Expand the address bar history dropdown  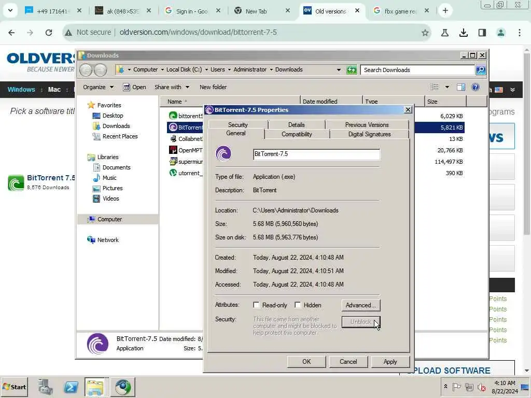339,70
